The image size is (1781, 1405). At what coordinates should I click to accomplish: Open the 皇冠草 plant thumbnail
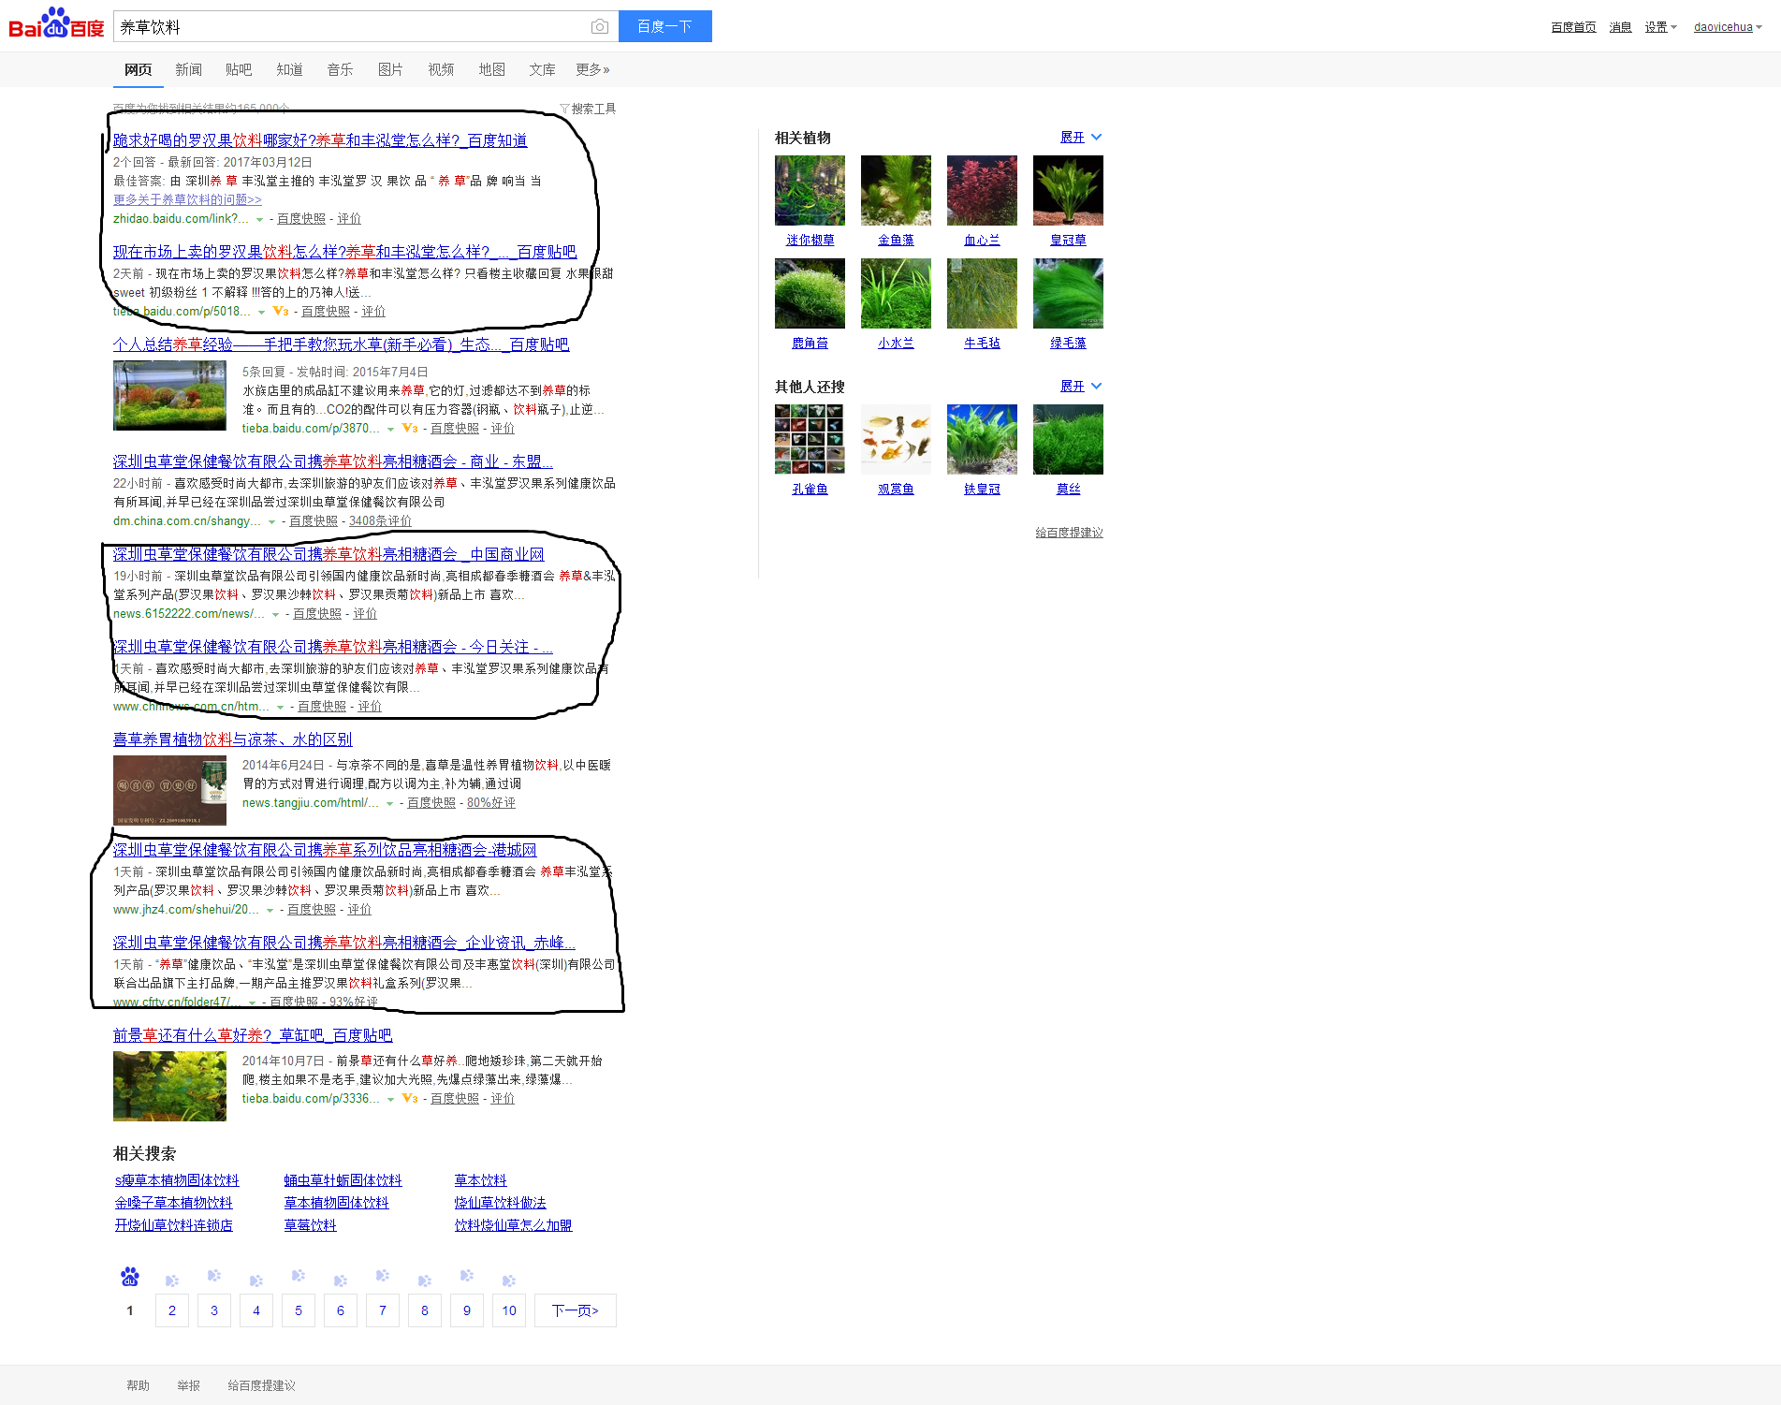point(1068,190)
